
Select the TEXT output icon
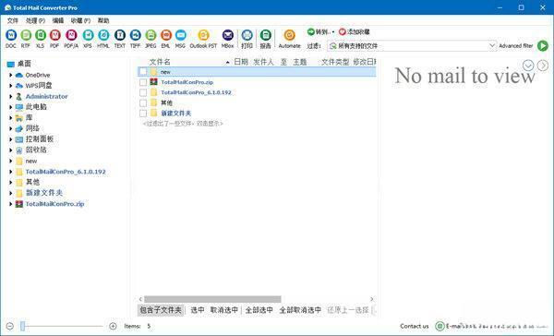[120, 35]
